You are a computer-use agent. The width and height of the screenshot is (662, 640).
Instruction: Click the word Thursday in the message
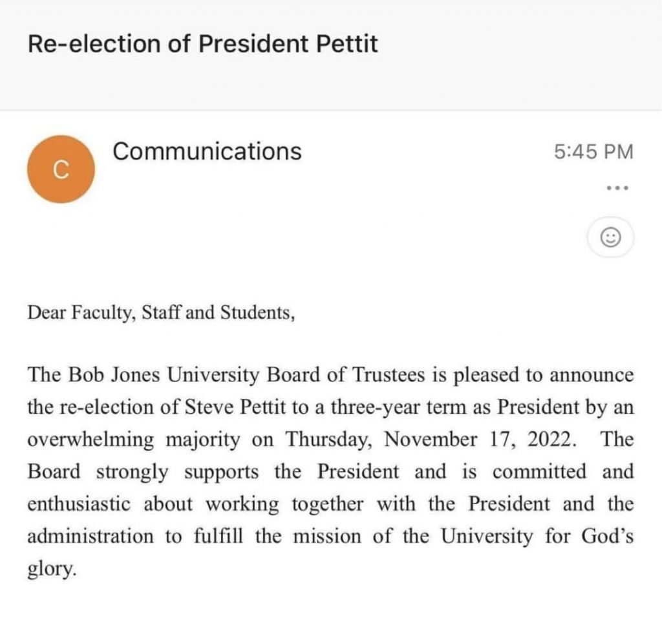click(329, 440)
